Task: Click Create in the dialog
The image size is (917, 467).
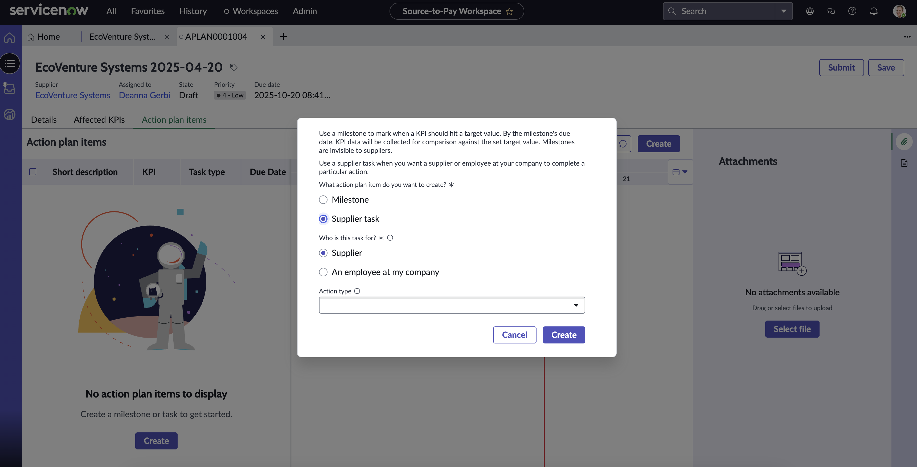Action: [564, 335]
